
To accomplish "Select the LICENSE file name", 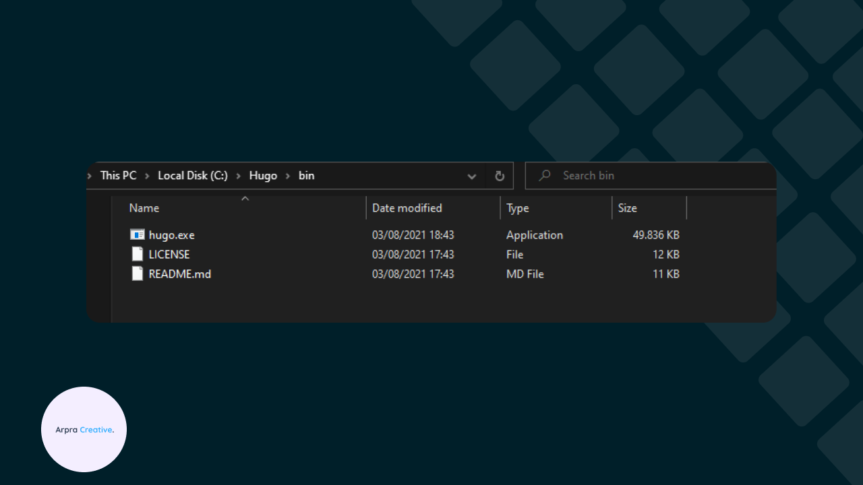I will coord(169,255).
